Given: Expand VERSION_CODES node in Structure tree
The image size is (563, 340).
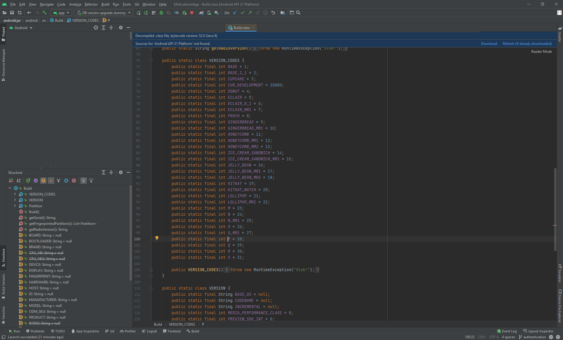Looking at the screenshot, I should [15, 194].
